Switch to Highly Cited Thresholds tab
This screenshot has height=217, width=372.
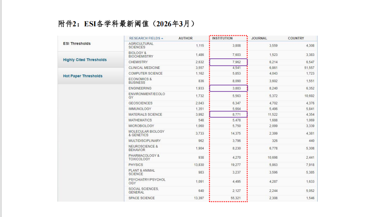85,60
